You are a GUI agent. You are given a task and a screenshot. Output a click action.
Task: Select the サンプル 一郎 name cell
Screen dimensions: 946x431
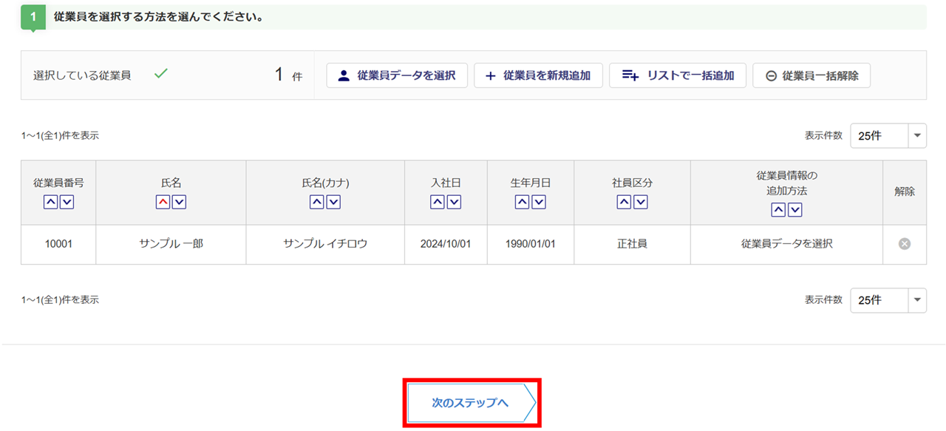coord(171,244)
